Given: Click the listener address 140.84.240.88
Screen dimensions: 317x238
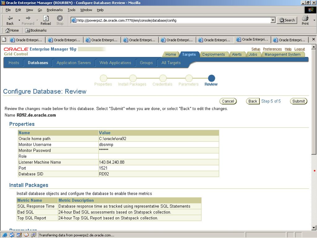Looking at the screenshot, I should click(111, 162).
